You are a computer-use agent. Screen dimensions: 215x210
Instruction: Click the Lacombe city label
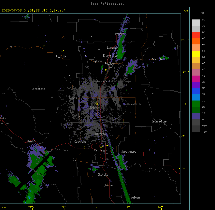click(x=112, y=48)
